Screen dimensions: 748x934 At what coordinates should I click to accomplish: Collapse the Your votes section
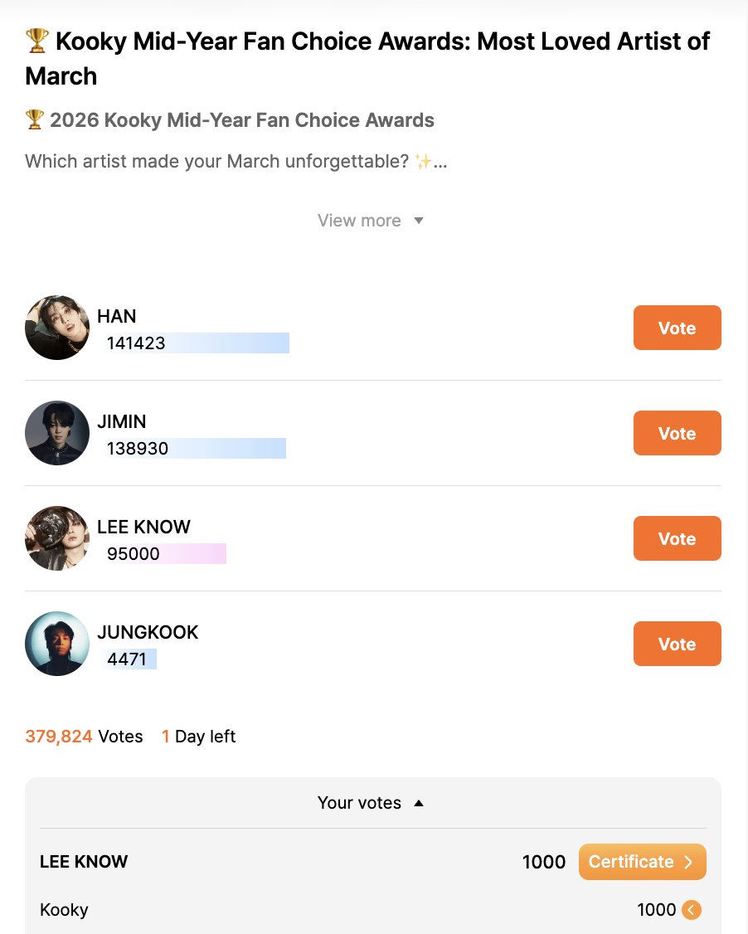pos(371,803)
